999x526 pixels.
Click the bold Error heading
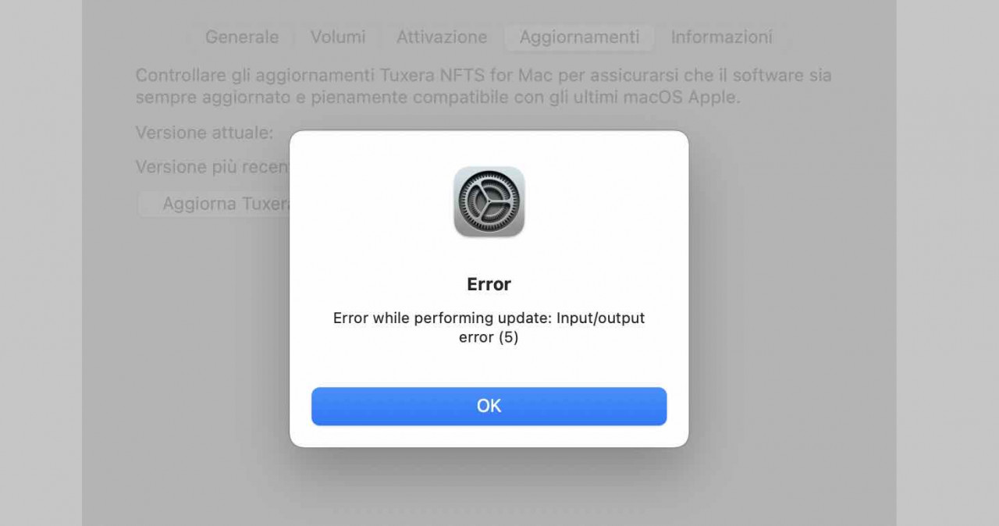pos(489,284)
